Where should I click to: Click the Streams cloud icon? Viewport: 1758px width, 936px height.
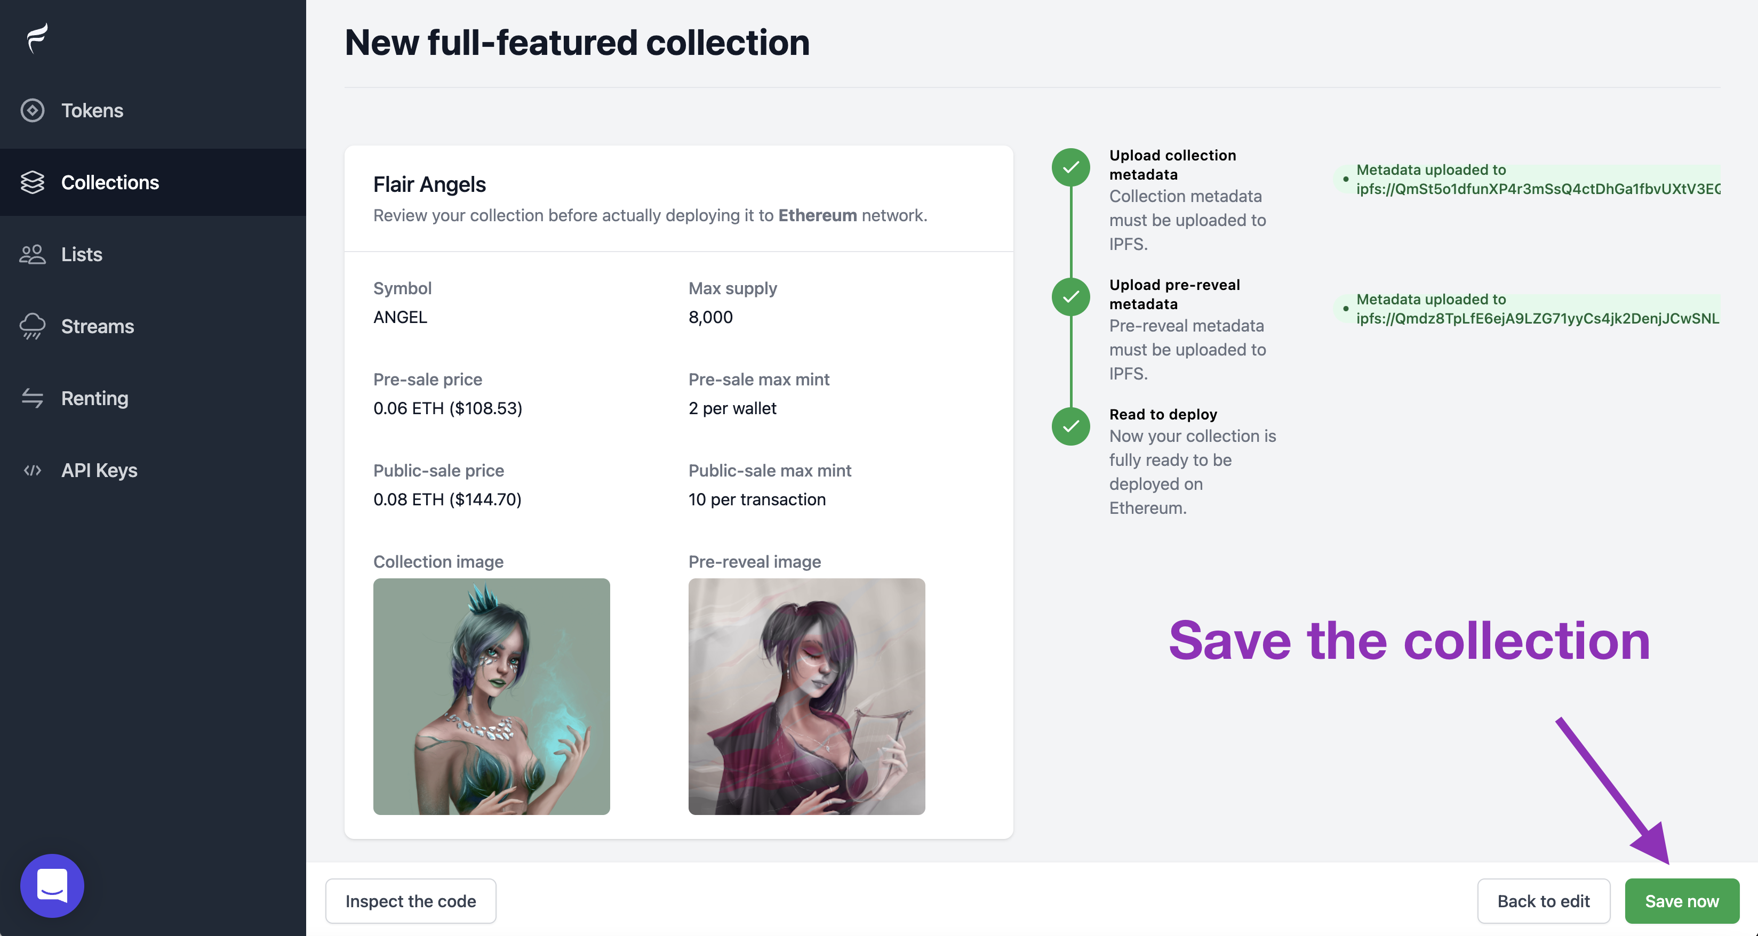(x=32, y=326)
